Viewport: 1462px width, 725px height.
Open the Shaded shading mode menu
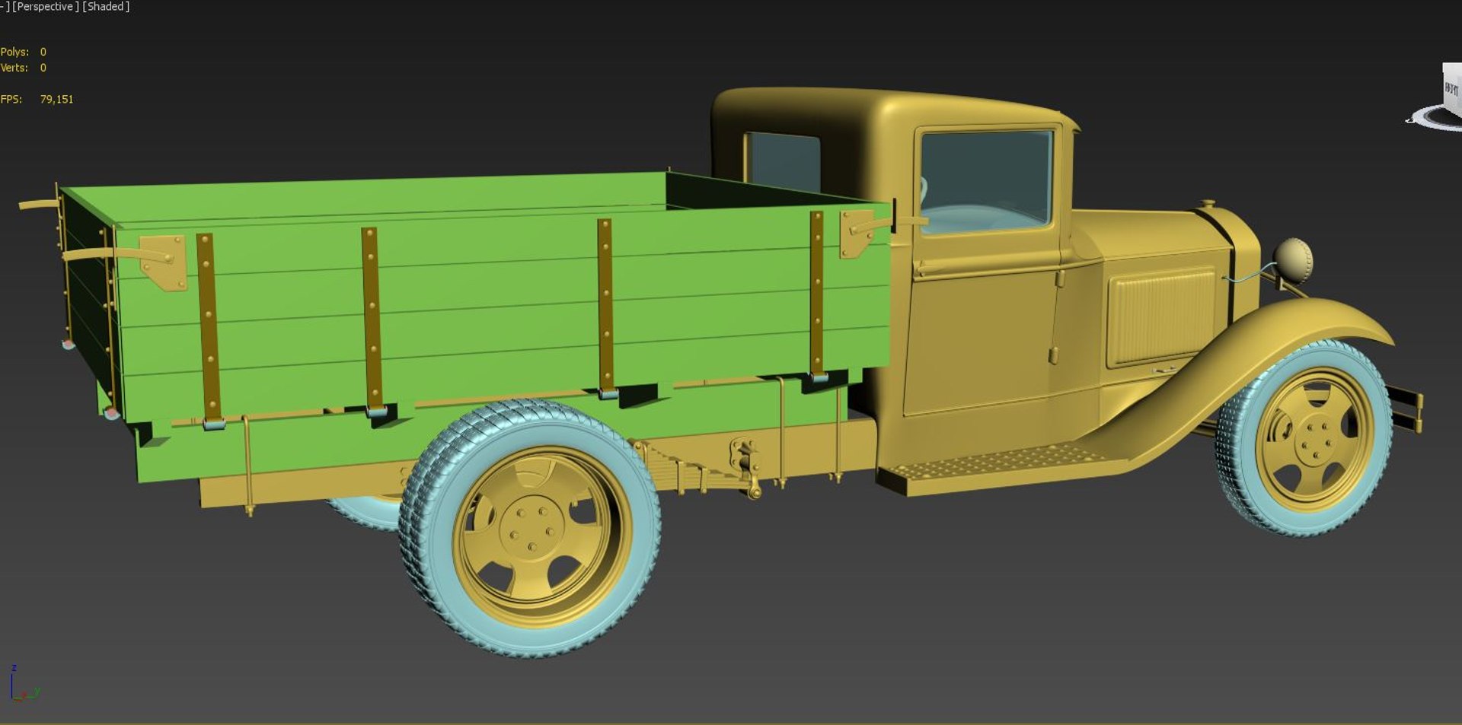click(x=106, y=7)
